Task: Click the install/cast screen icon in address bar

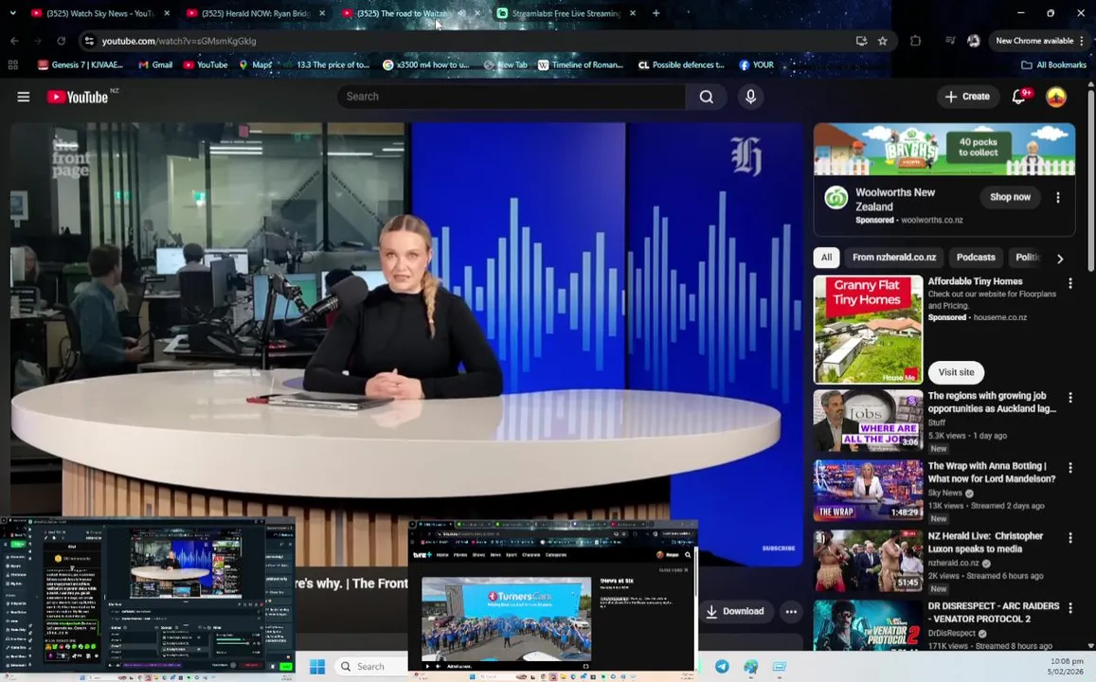Action: 861,41
